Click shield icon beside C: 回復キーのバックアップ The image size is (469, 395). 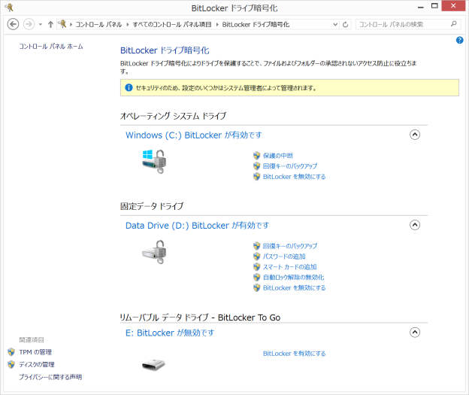click(256, 166)
